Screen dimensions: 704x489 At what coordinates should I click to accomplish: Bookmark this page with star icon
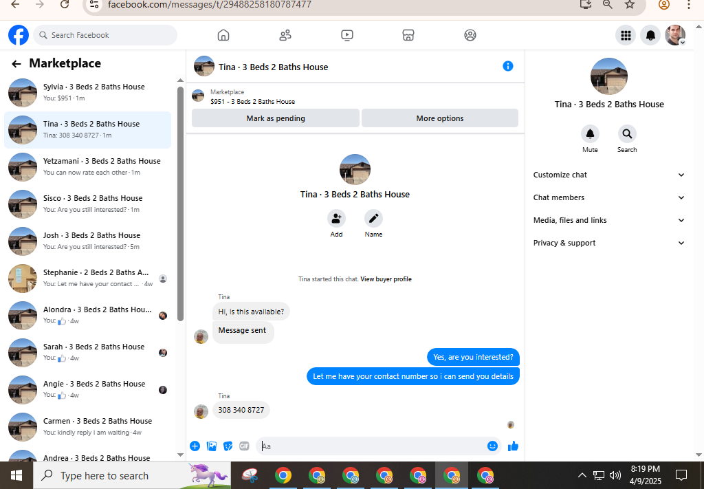click(630, 5)
